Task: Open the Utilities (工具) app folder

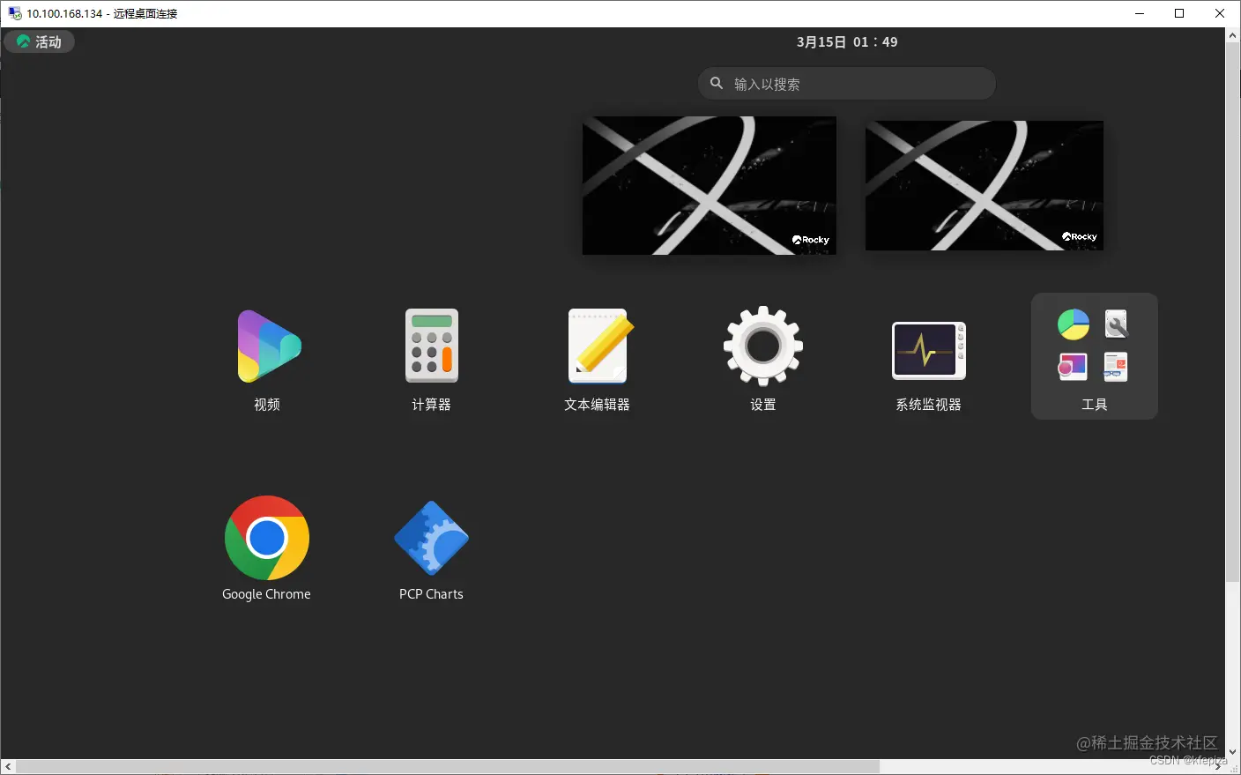Action: coord(1094,356)
